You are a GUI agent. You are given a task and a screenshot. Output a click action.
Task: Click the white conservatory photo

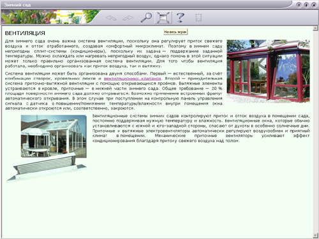pos(54,136)
